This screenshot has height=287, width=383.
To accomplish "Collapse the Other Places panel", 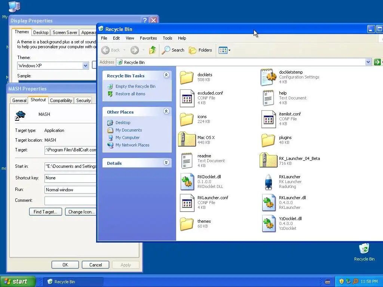I will point(166,111).
